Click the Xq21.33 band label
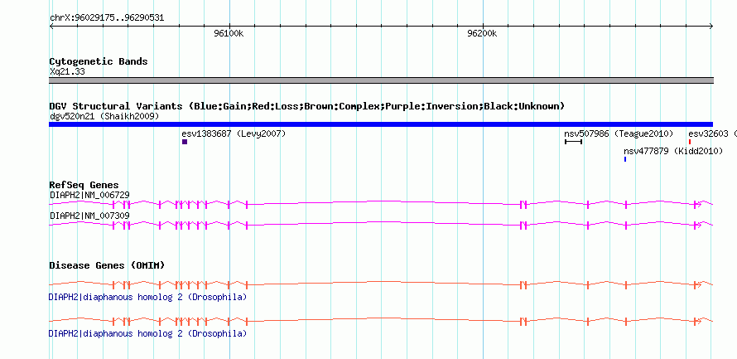Viewport: 737px width, 359px height. pos(67,72)
